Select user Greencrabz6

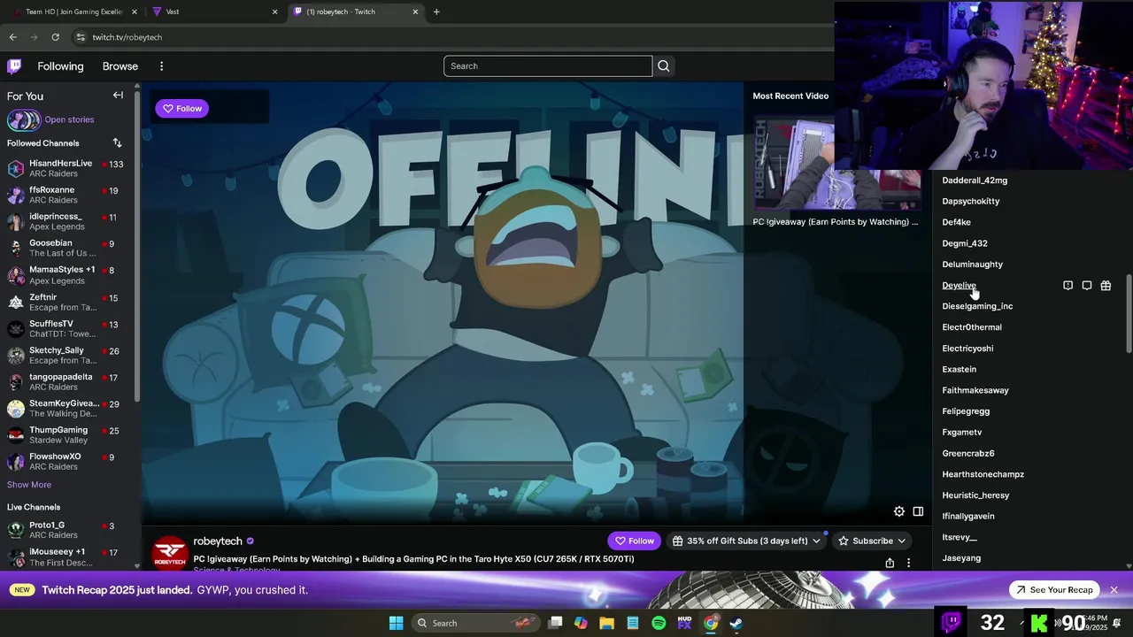point(968,453)
